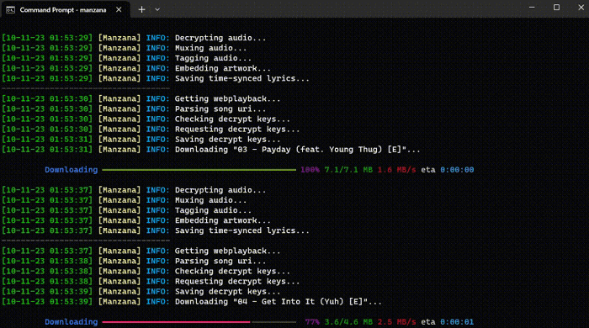Click the "Downloading "03 - Payday (feat. Young Thug) [E]"" line
The width and height of the screenshot is (589, 328).
(211, 150)
